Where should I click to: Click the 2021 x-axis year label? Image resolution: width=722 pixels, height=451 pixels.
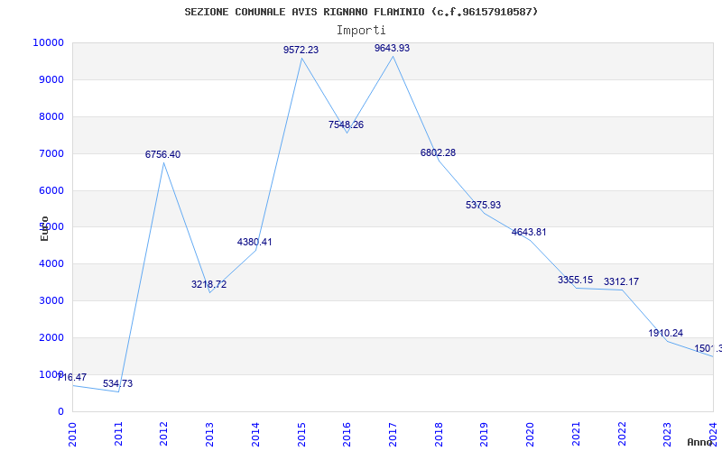[576, 435]
